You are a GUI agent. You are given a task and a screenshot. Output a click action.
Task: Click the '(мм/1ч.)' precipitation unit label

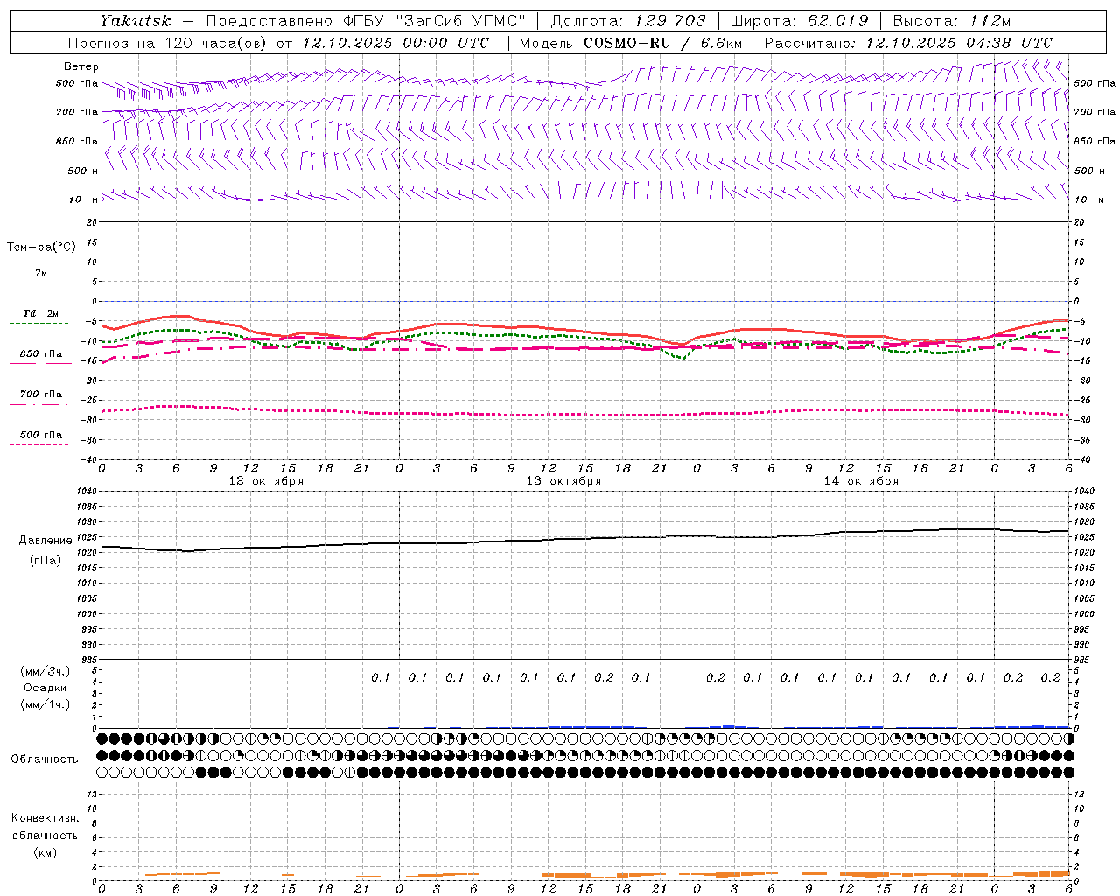(x=45, y=704)
